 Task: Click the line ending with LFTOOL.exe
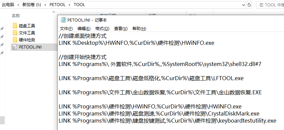151,78
